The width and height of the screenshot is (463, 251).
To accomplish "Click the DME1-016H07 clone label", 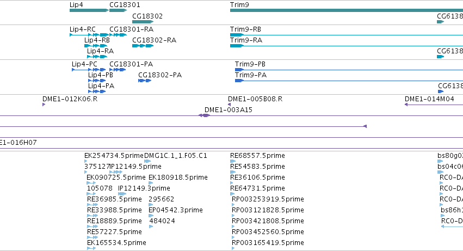I will coord(18,143).
